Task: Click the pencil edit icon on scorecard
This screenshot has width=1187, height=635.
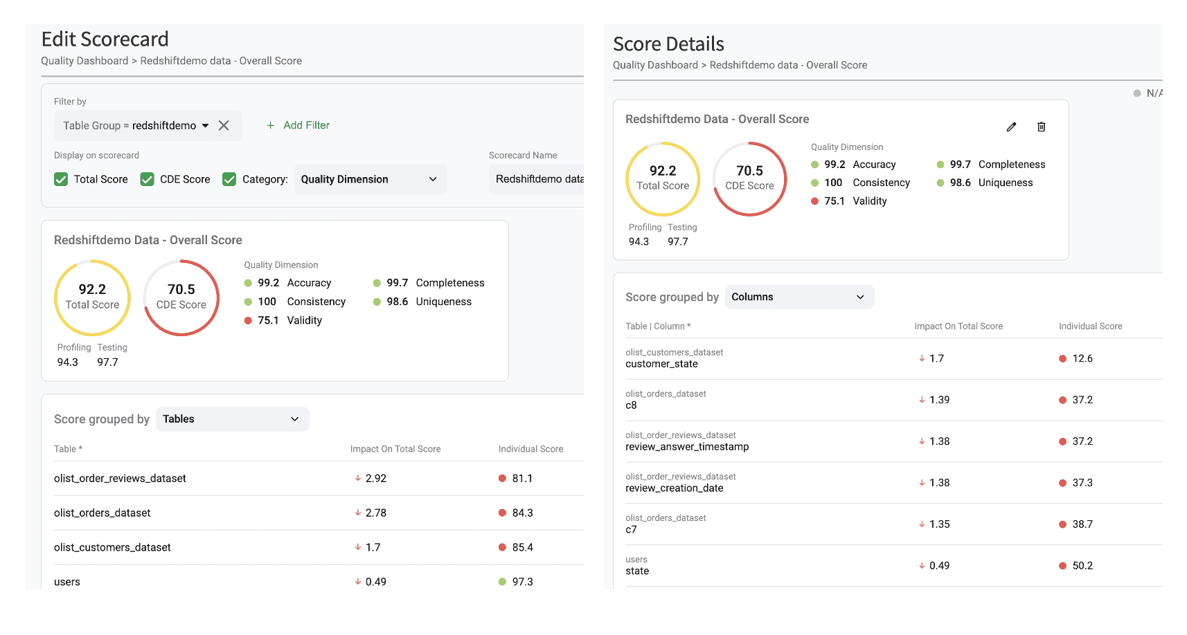Action: pos(1011,127)
